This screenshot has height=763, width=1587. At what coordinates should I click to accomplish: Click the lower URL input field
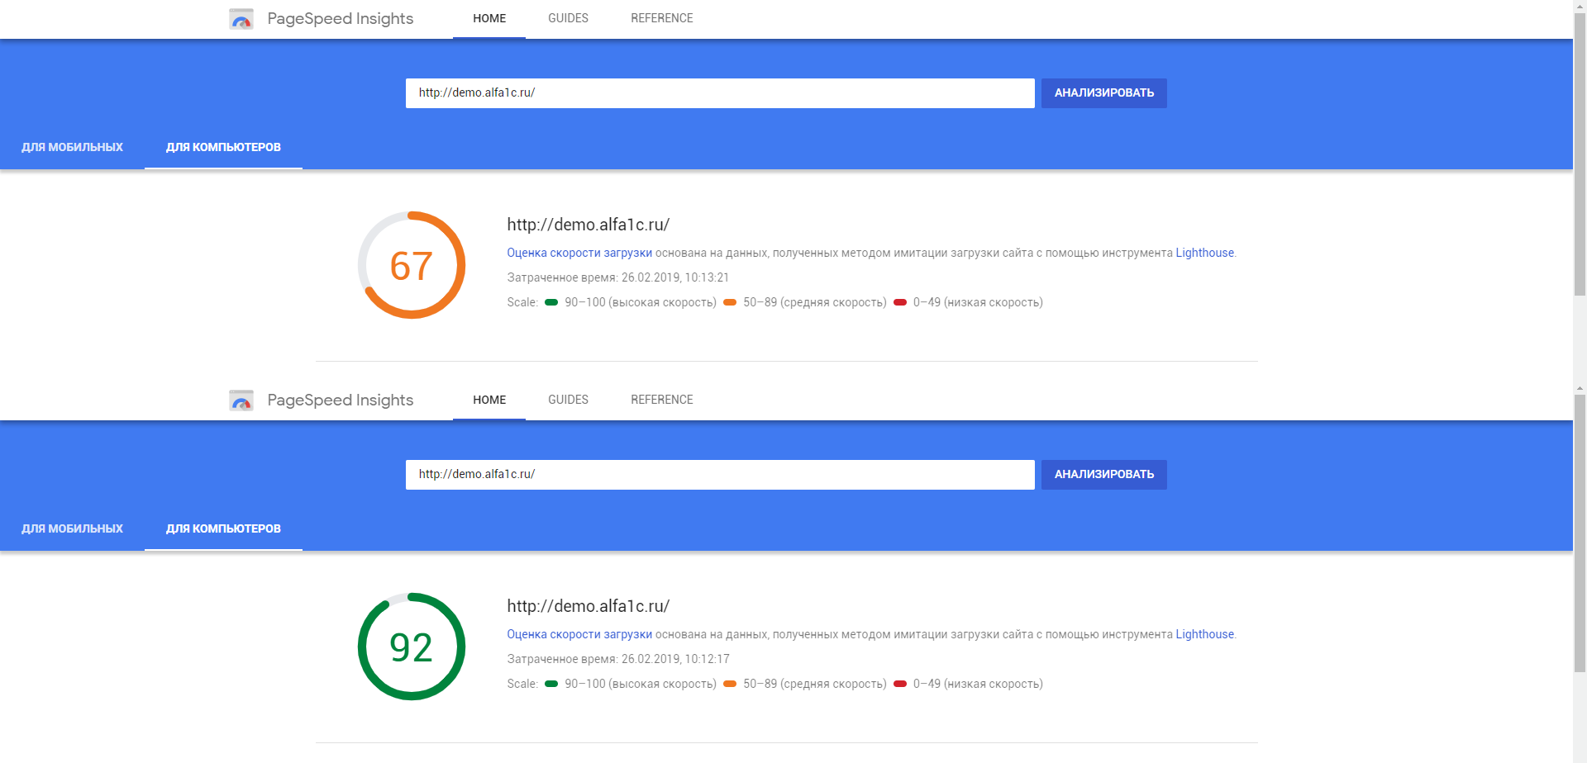coord(720,475)
